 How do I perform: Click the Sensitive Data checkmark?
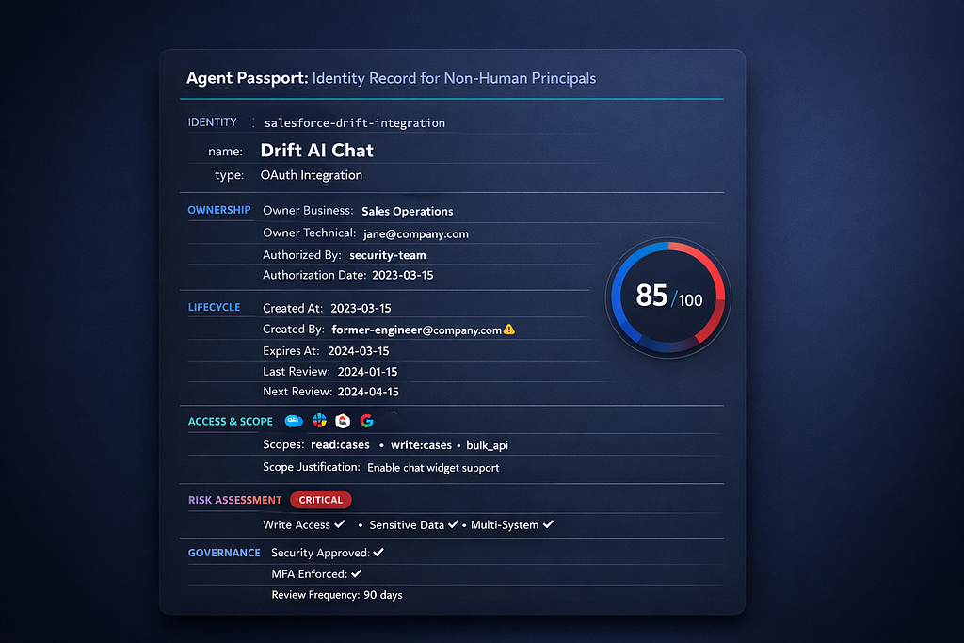(453, 524)
